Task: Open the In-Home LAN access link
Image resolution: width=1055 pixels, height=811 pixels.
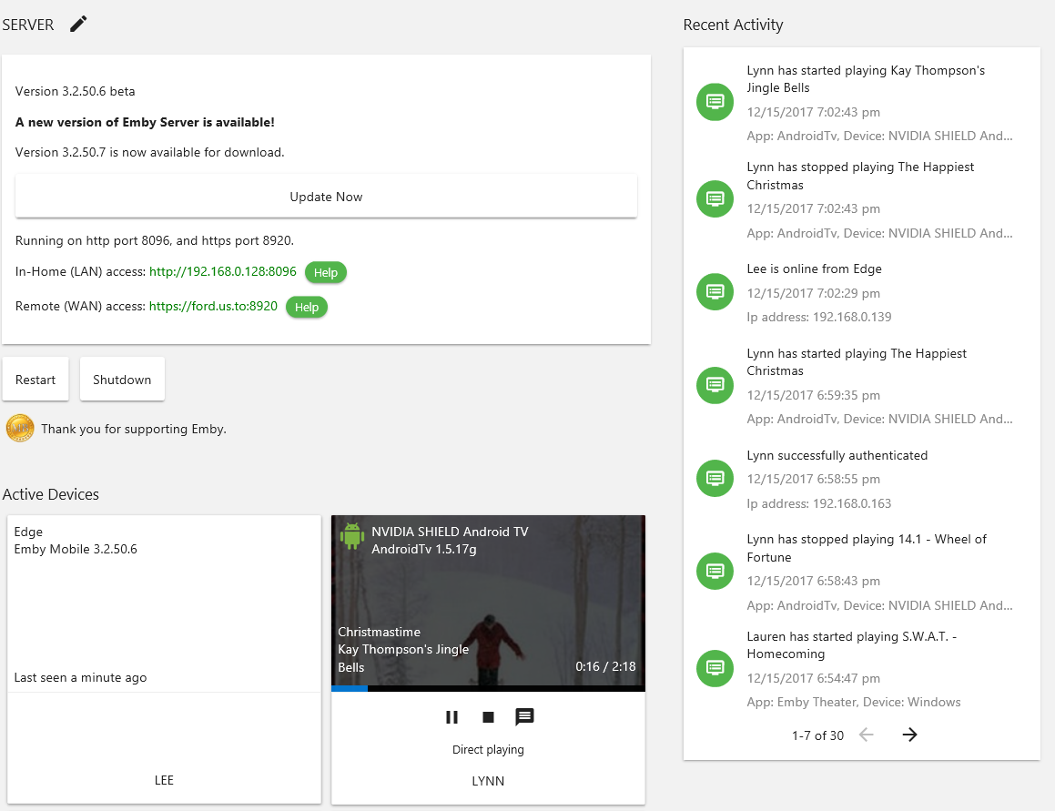Action: click(223, 272)
